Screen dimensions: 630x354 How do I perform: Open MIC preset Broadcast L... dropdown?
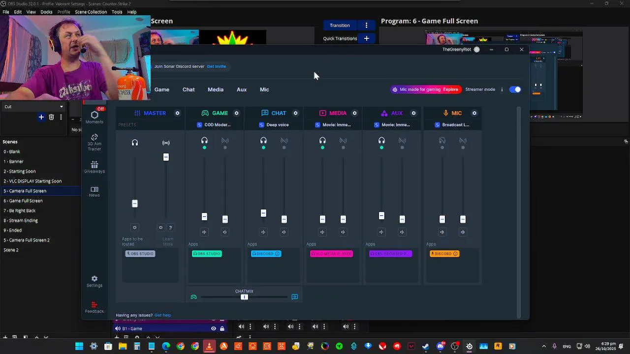(452, 125)
